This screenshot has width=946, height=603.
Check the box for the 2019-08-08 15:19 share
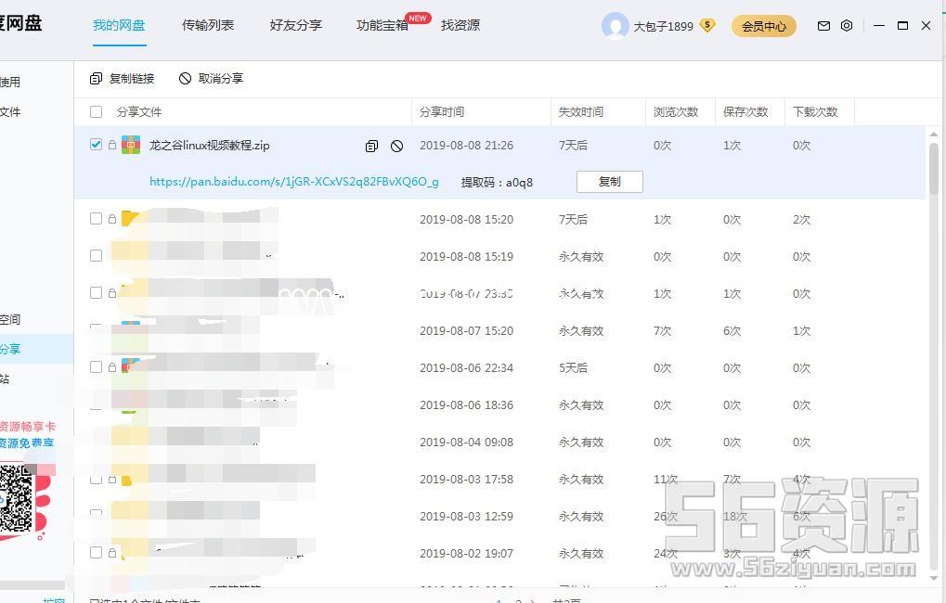pos(97,256)
